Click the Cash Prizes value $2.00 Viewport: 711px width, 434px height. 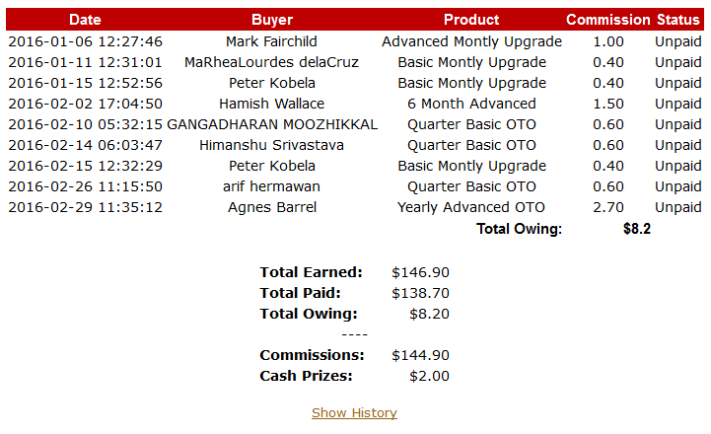pos(429,376)
